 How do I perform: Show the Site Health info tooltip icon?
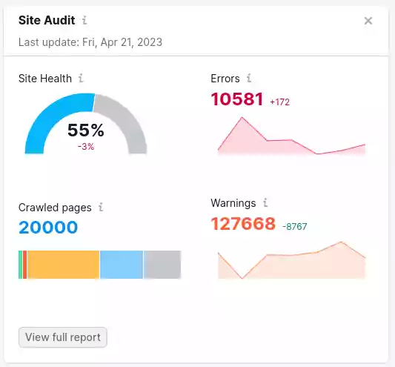coord(81,78)
